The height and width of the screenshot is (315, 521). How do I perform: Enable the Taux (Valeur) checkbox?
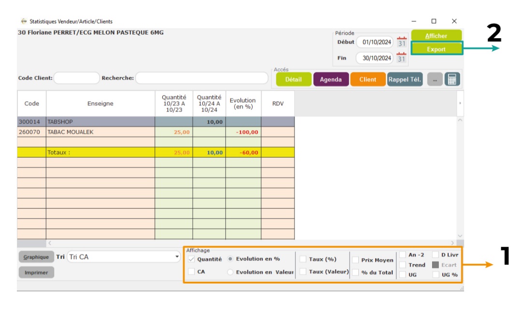303,272
